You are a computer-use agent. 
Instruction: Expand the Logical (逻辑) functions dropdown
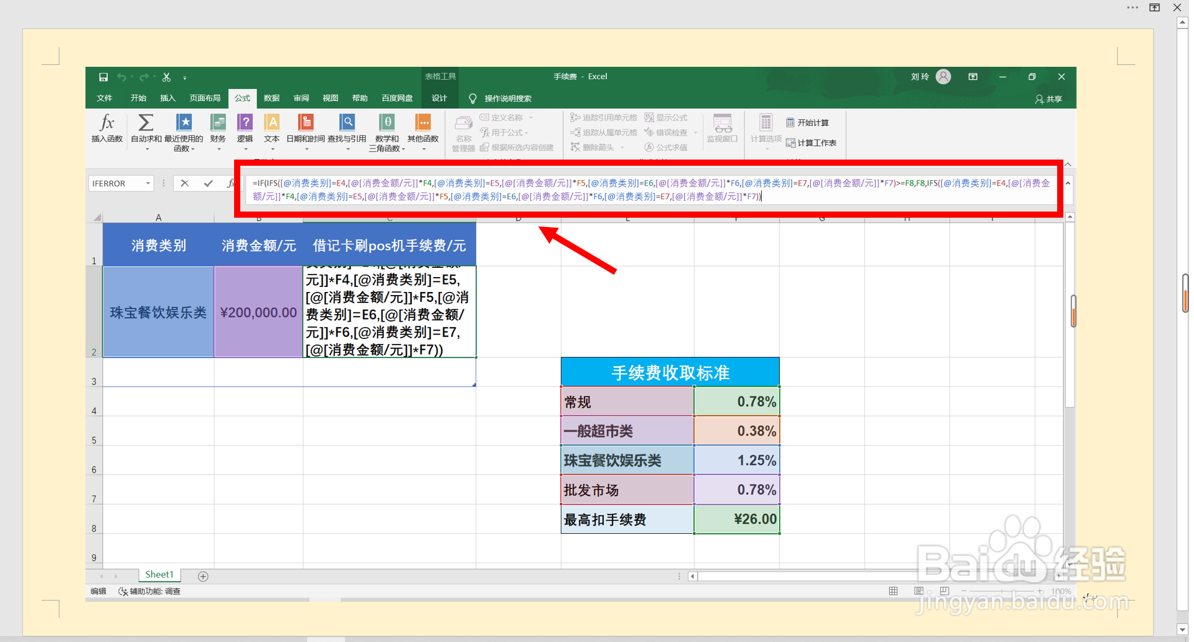click(245, 149)
